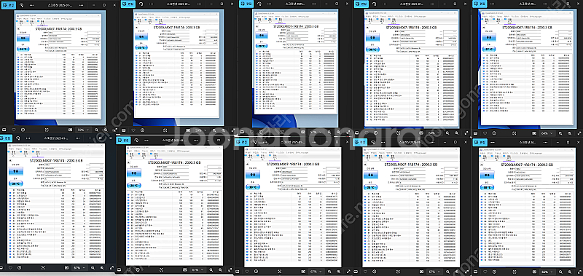Open file info in second top-row window
This screenshot has height=276, width=583.
(142, 130)
